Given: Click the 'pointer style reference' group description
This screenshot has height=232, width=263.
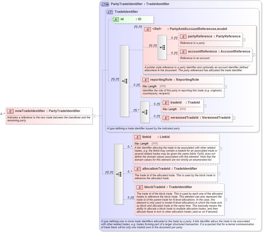Looking at the screenshot, I should [196, 69].
